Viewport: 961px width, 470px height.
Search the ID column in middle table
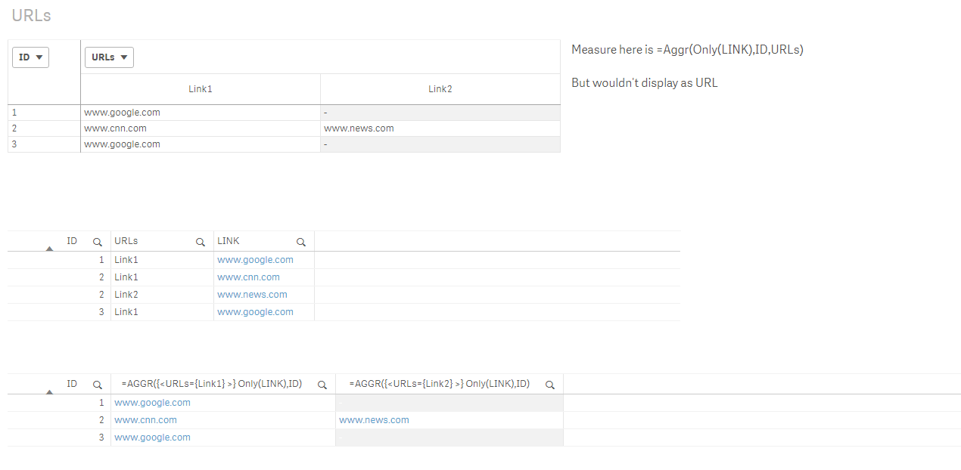tap(97, 242)
